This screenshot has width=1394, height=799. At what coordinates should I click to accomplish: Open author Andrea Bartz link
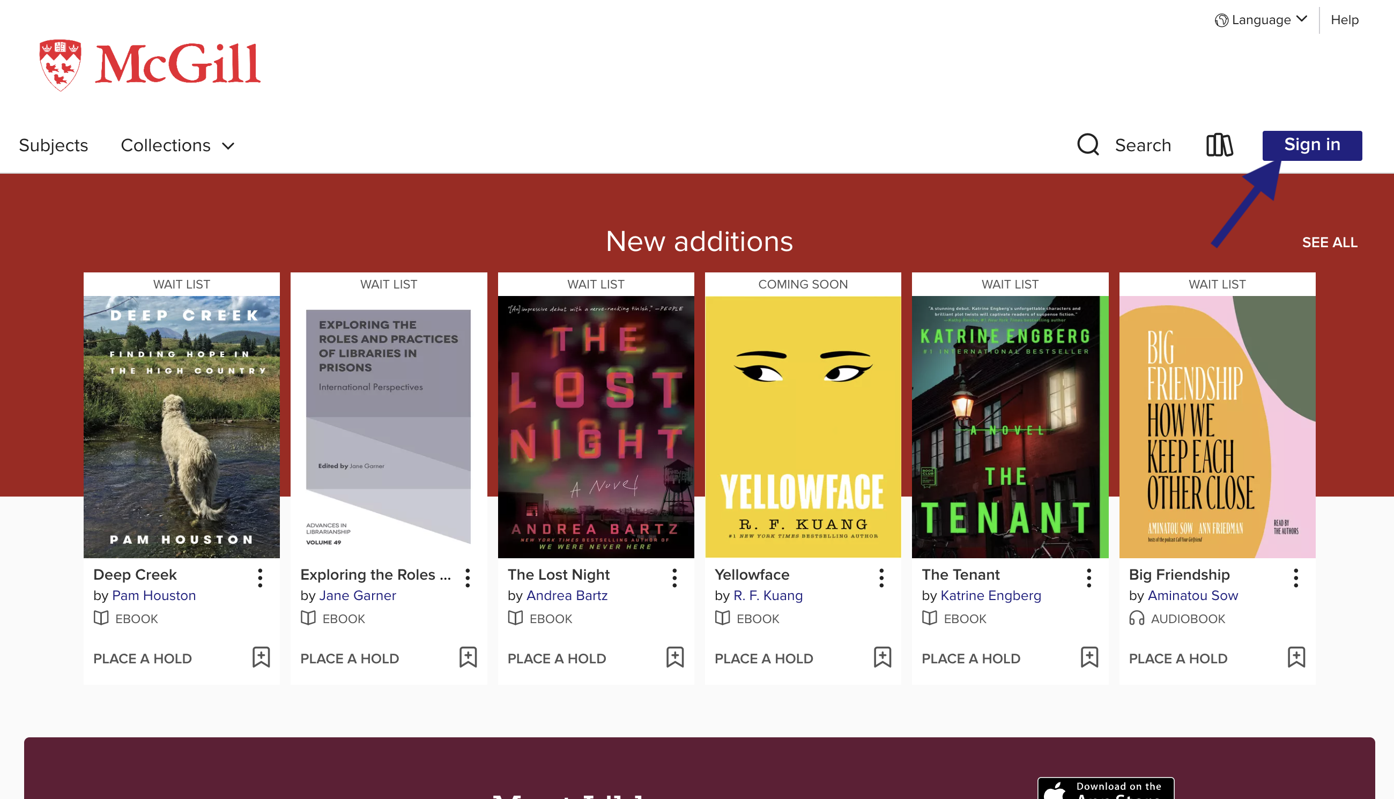[x=567, y=595]
